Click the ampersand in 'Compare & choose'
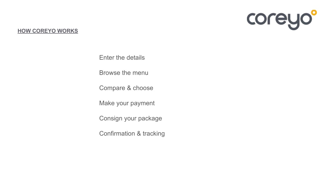The width and height of the screenshot is (325, 183). (x=129, y=88)
